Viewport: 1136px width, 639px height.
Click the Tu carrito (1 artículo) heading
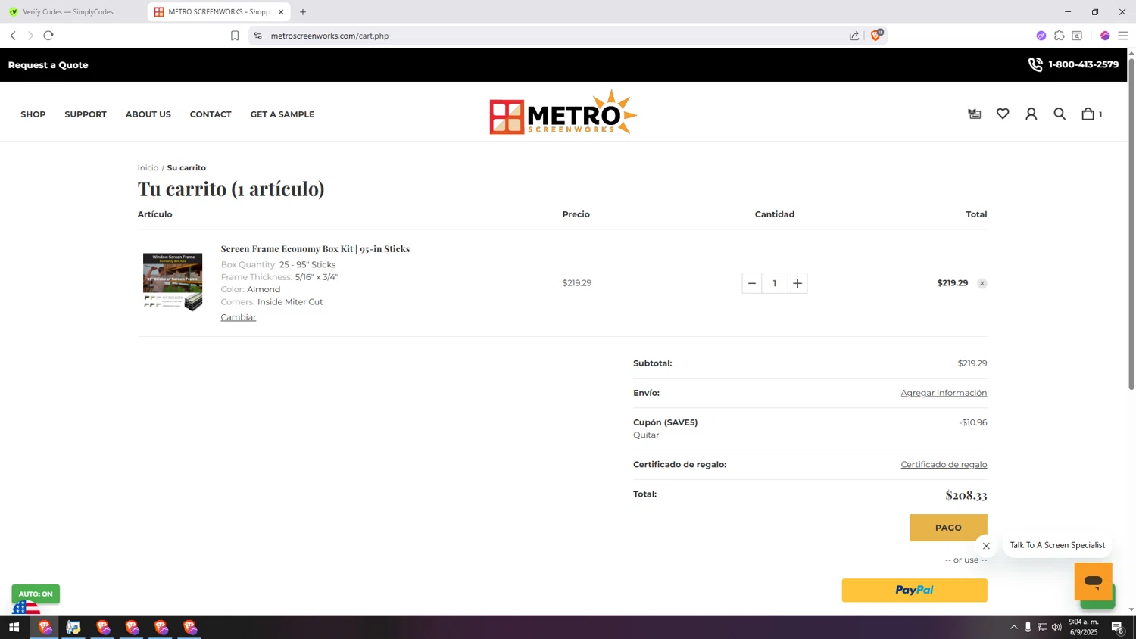(231, 189)
